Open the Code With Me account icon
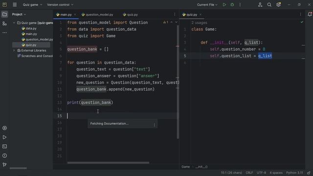Viewport: 313px width, 176px height. click(260, 4)
